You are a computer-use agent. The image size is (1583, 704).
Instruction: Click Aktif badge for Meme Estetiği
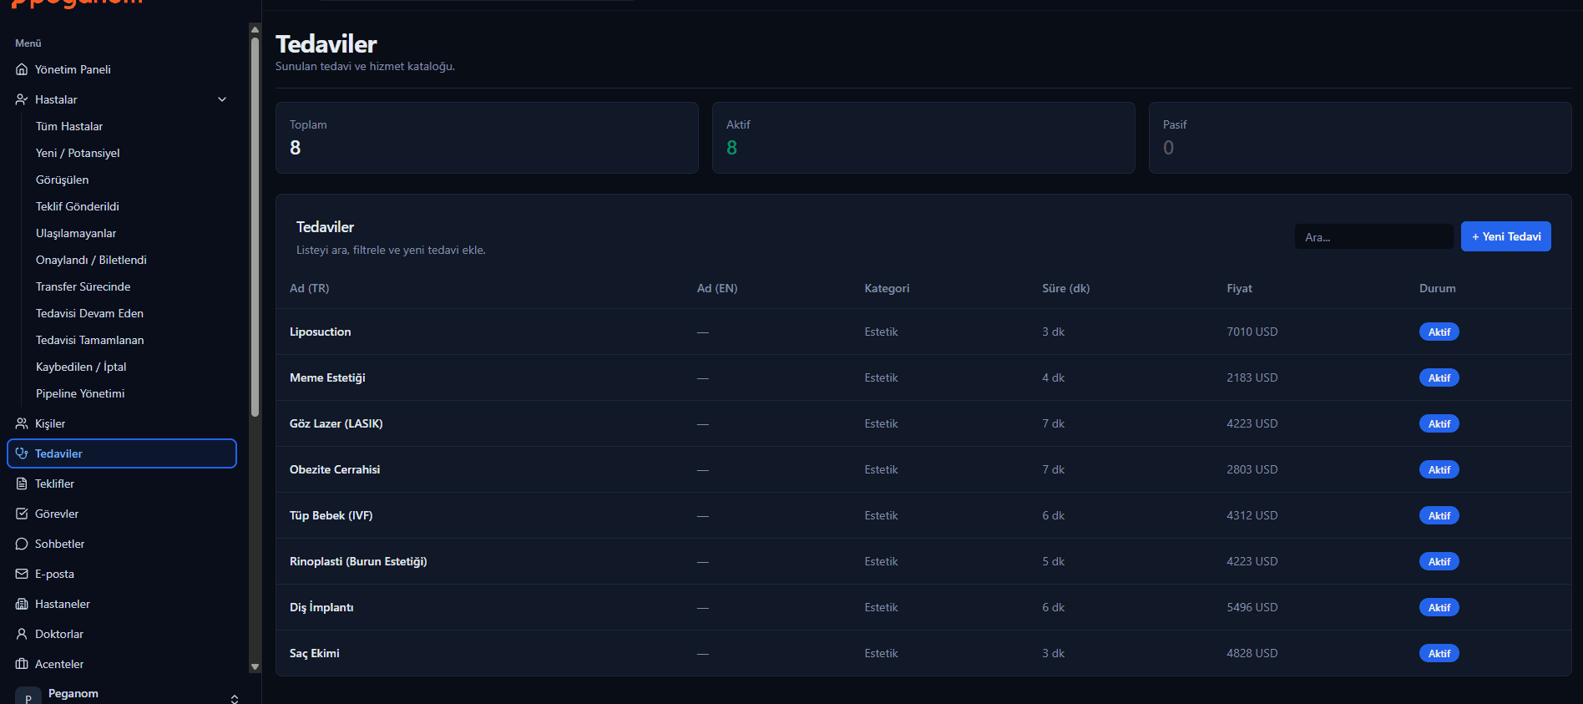click(1439, 377)
